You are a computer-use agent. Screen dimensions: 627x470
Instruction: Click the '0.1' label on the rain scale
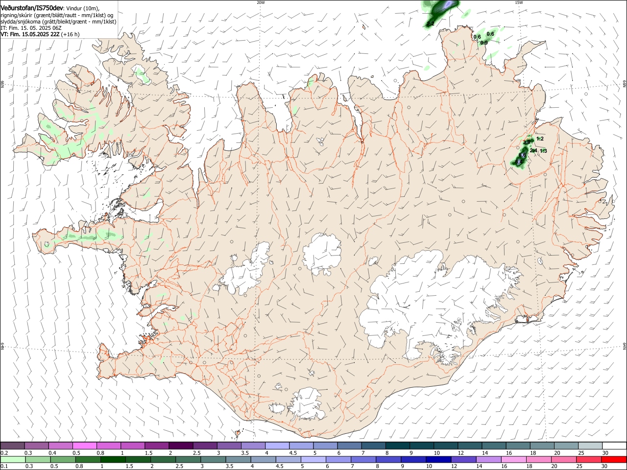pos(4,466)
